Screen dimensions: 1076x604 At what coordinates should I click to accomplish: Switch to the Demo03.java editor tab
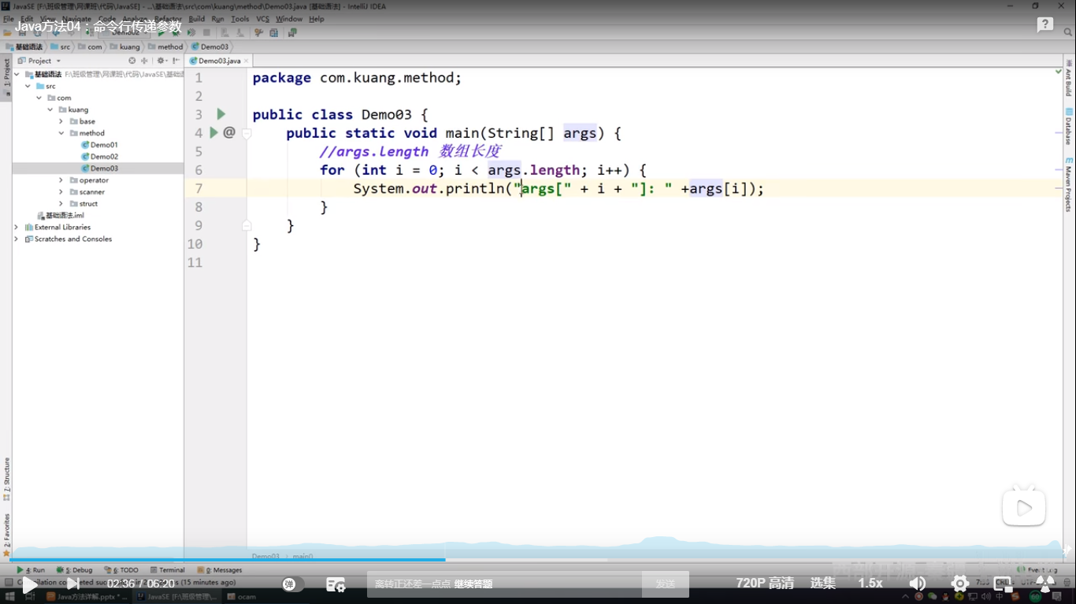(x=220, y=61)
